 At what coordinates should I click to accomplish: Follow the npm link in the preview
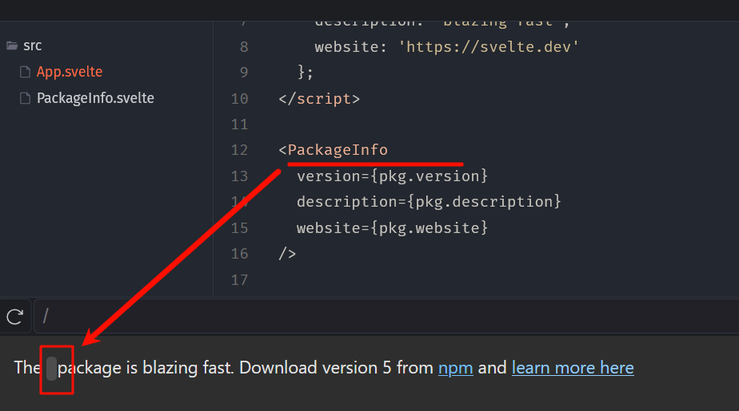(456, 368)
